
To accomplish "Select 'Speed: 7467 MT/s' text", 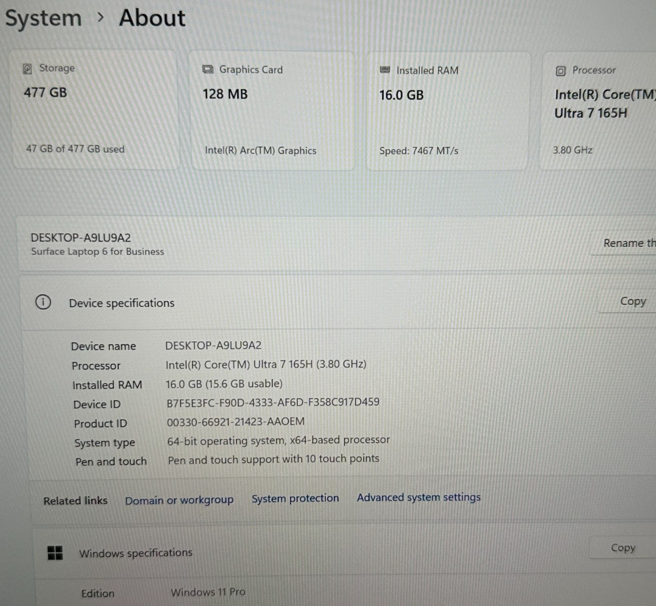I will pos(419,151).
